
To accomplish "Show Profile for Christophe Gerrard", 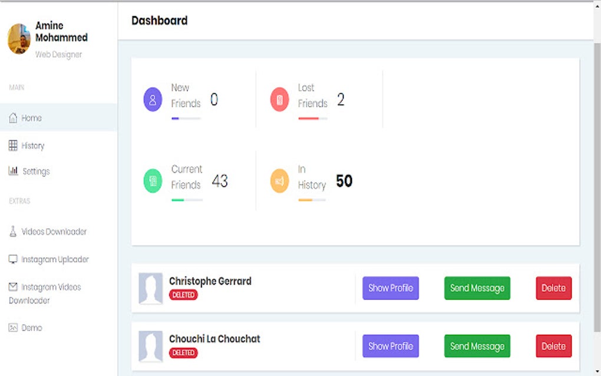I will click(x=391, y=288).
